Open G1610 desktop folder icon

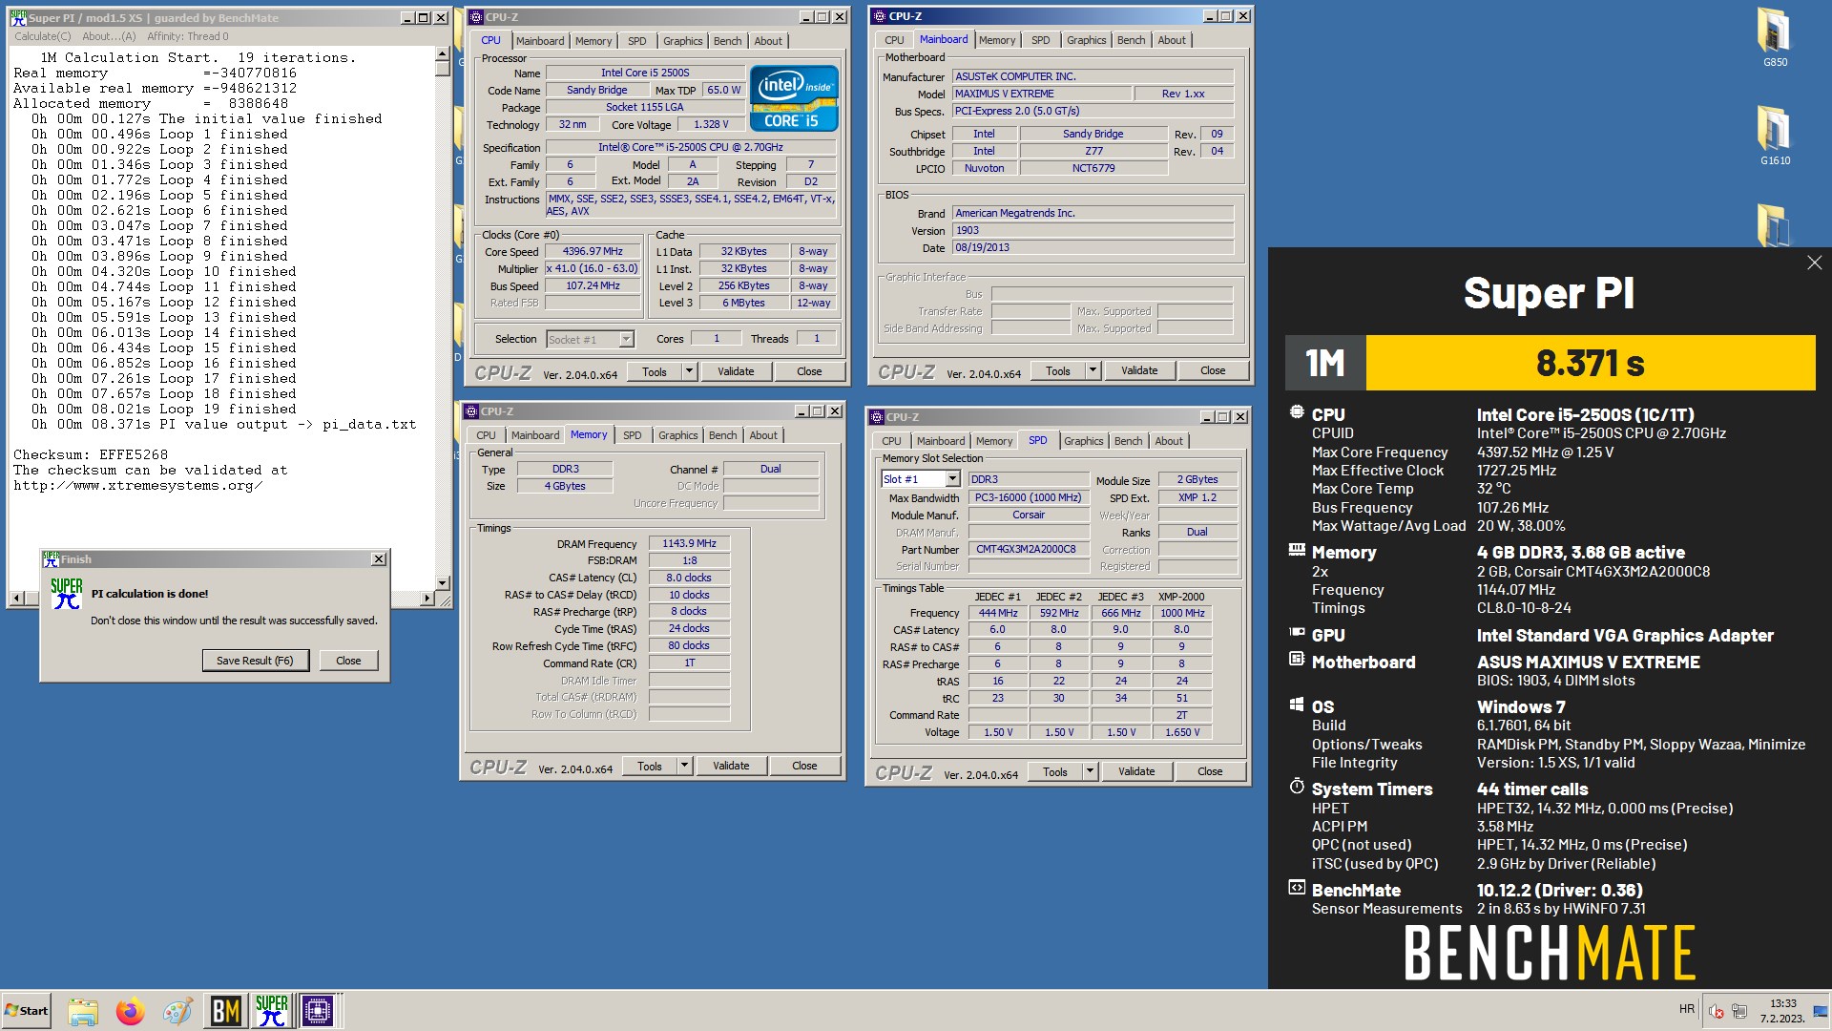(x=1775, y=136)
